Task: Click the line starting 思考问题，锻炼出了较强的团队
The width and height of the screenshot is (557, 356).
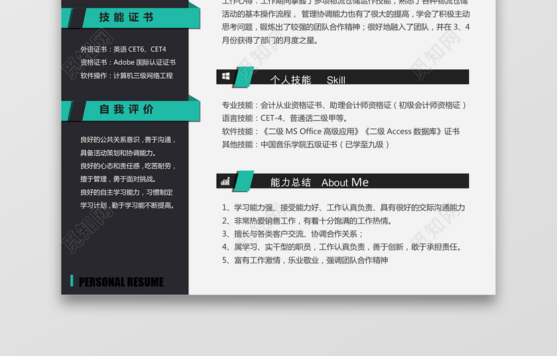Action: pos(345,27)
